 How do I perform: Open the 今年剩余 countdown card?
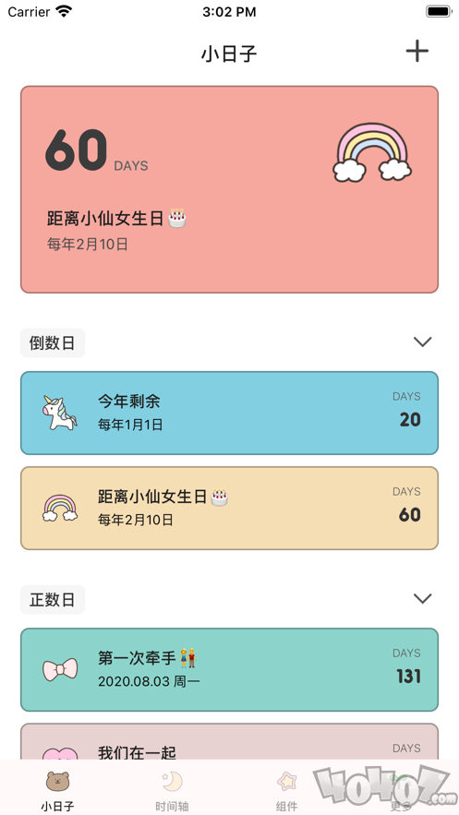[229, 413]
